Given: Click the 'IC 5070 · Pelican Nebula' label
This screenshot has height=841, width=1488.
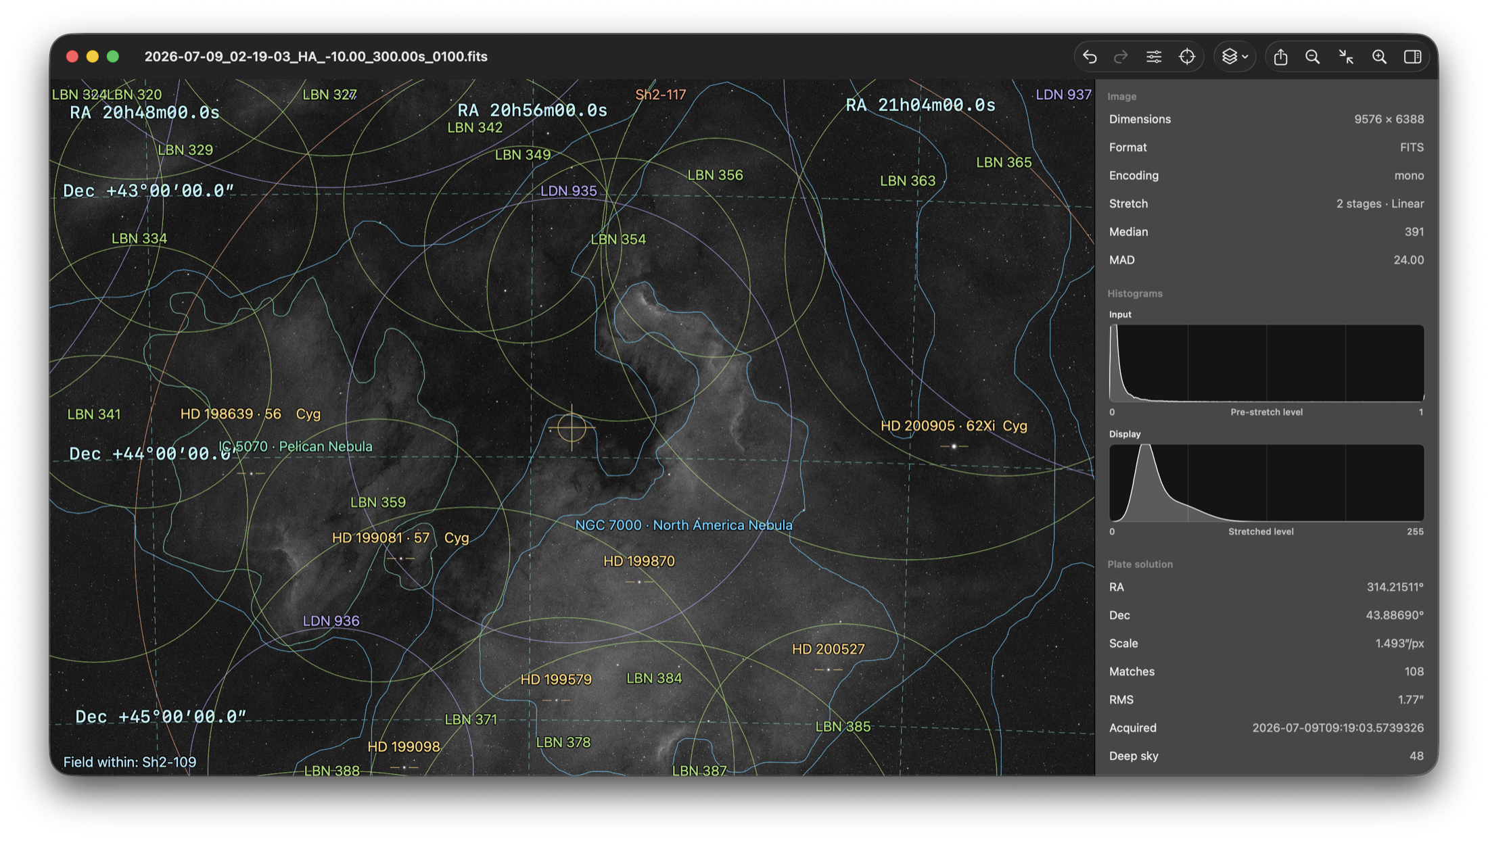Looking at the screenshot, I should [x=296, y=447].
